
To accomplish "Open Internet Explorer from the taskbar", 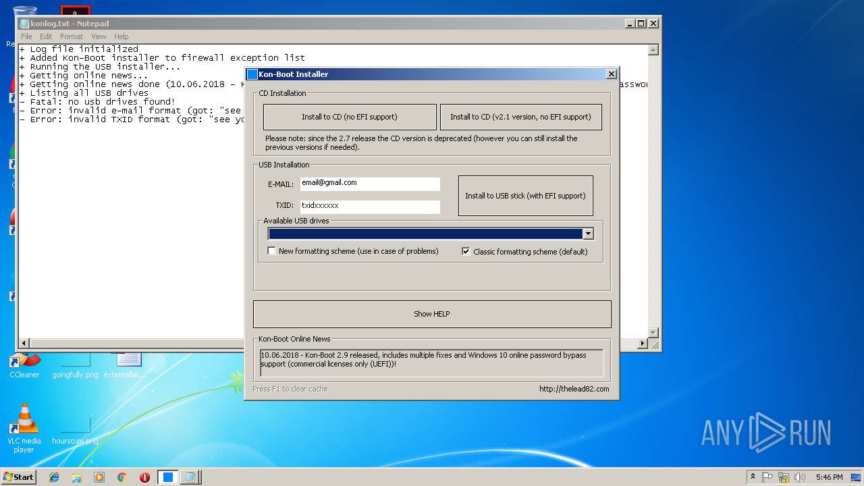I will [54, 477].
